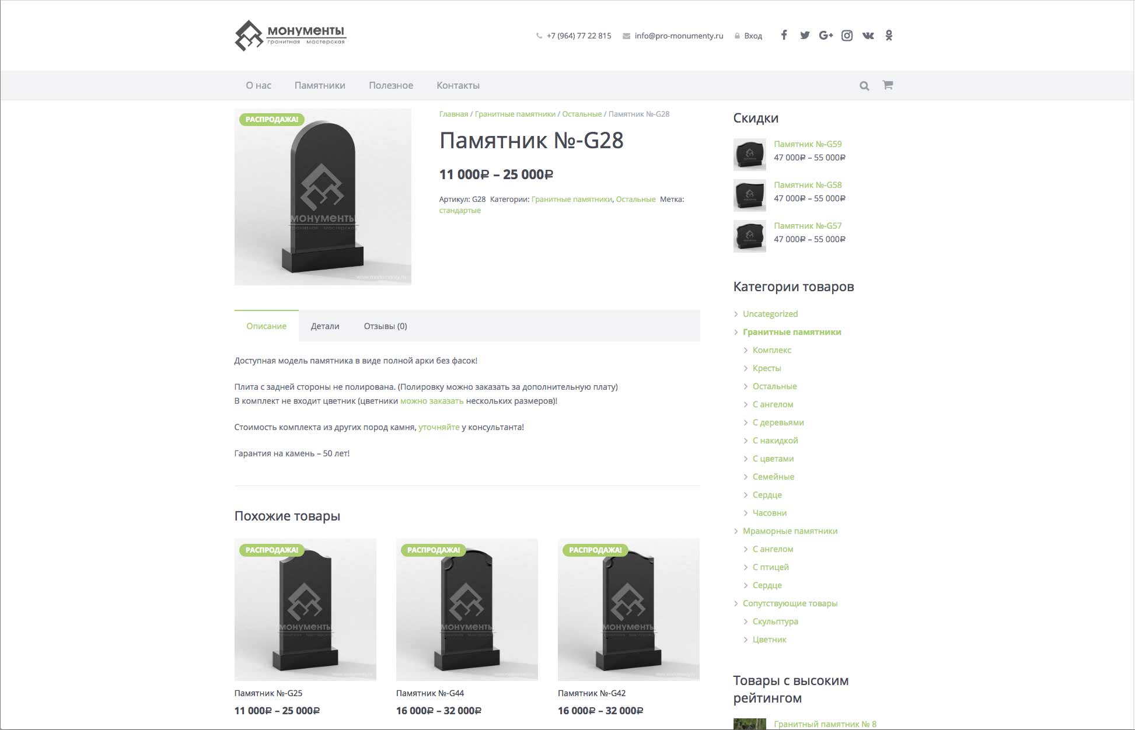Open the Facebook social icon
This screenshot has width=1135, height=730.
pos(784,35)
